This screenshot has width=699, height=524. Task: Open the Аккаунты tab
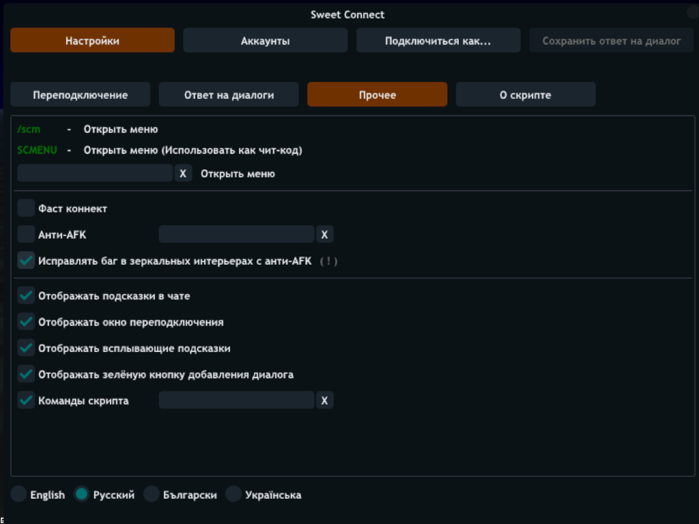coord(265,41)
